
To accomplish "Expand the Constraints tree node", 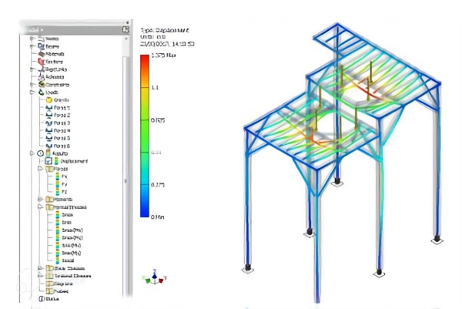I will 32,85.
